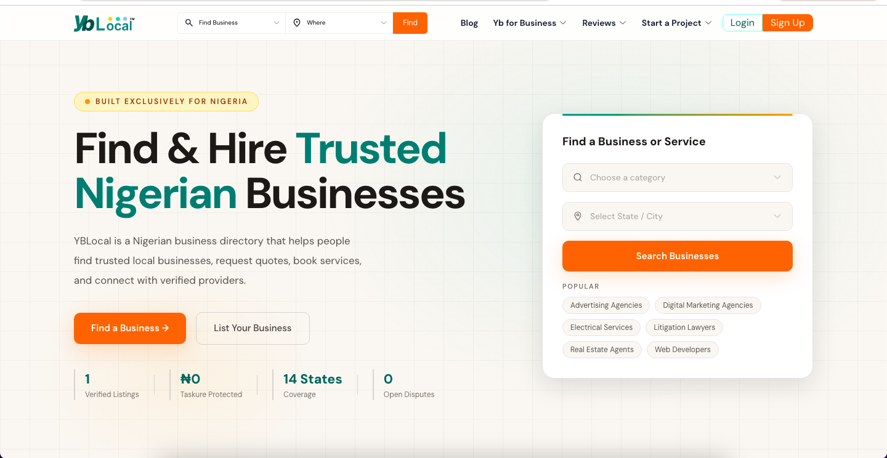Select the Electrical Services popular tag
Screen dimensions: 887x458
coord(601,327)
